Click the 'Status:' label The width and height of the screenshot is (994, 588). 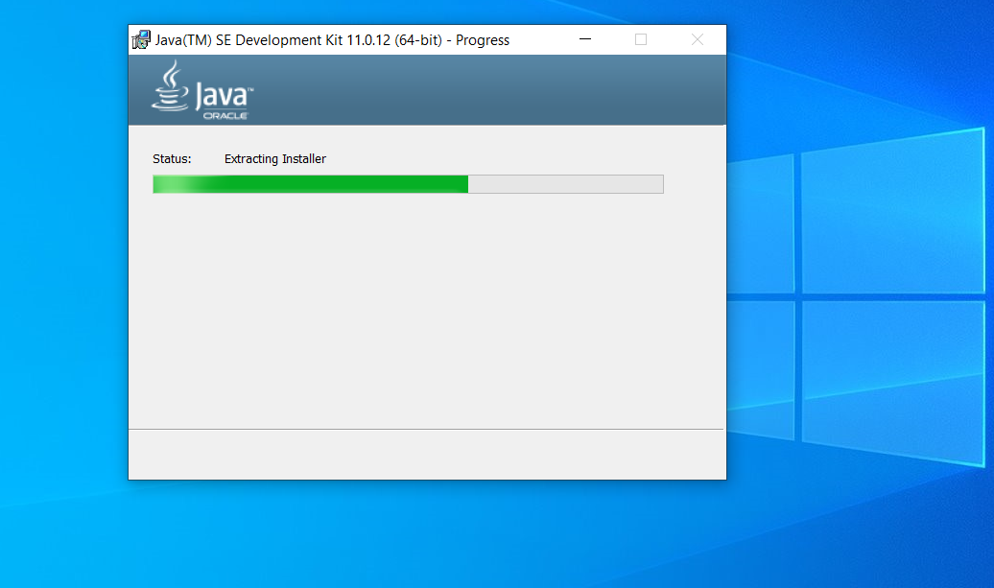172,159
